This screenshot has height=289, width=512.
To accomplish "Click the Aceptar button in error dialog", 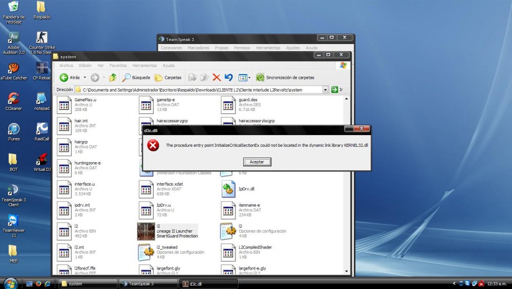I will coord(257,162).
